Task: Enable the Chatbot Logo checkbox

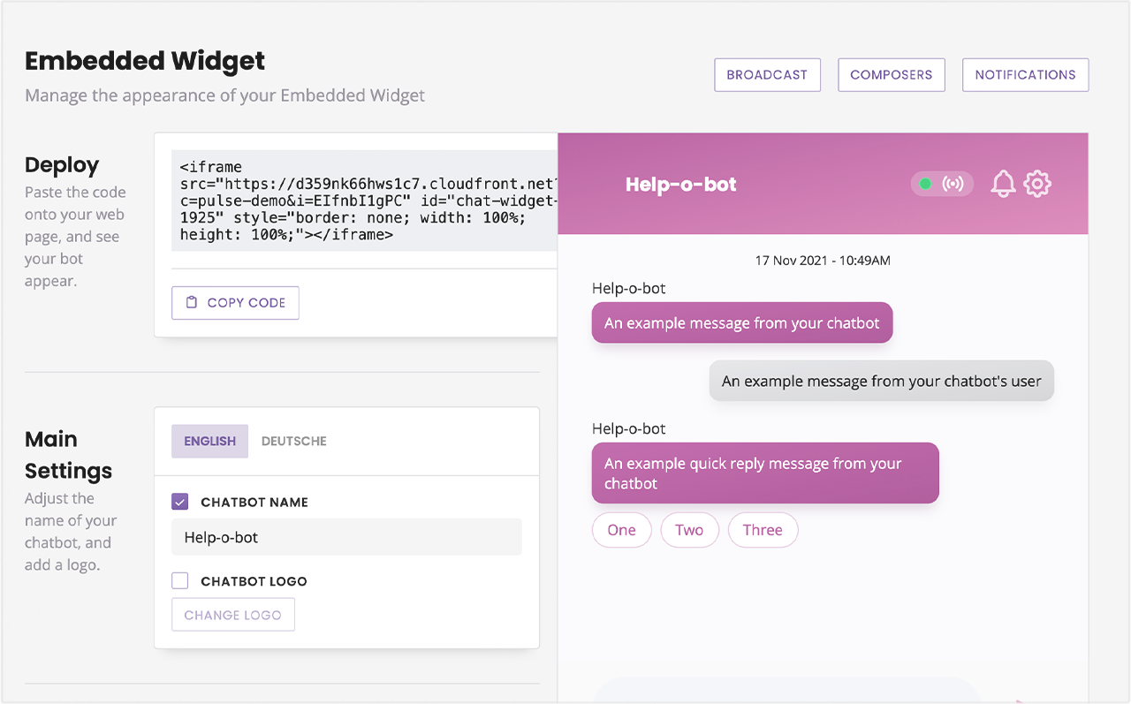Action: (179, 580)
